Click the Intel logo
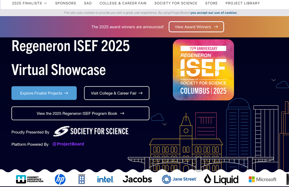 pyautogui.click(x=105, y=179)
